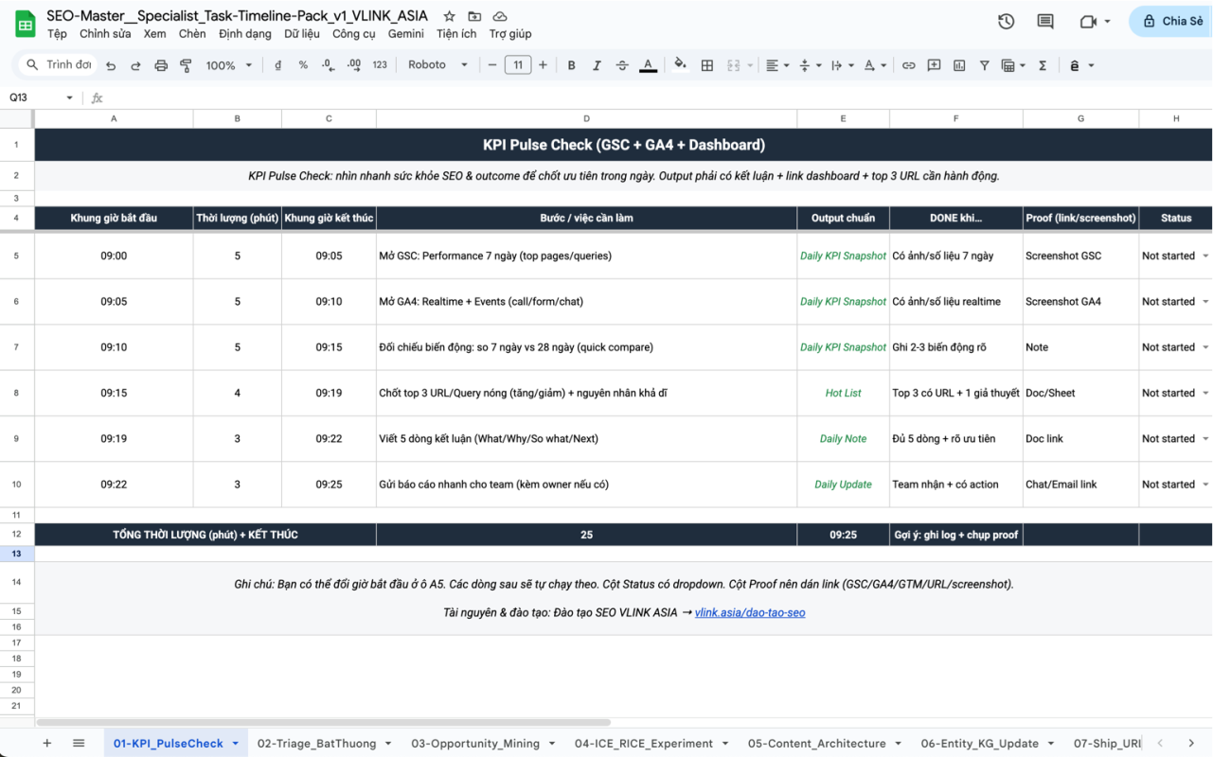Open the zoom 100% dropdown

pyautogui.click(x=230, y=65)
